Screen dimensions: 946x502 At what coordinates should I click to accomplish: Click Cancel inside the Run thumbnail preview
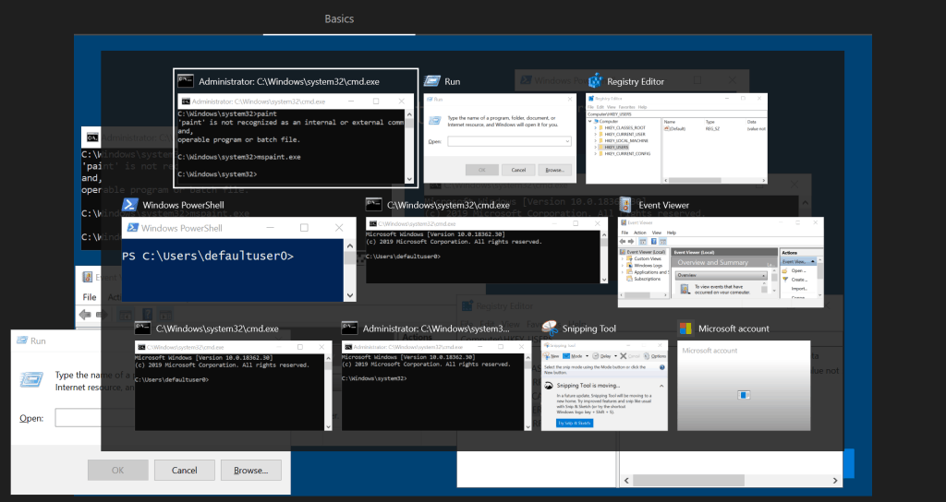click(x=518, y=170)
